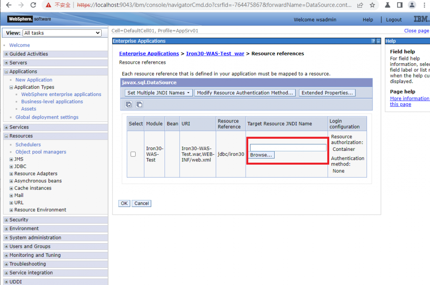Viewport: 430px width, 285px height.
Task: Expand Resource Environment node
Action: point(11,210)
